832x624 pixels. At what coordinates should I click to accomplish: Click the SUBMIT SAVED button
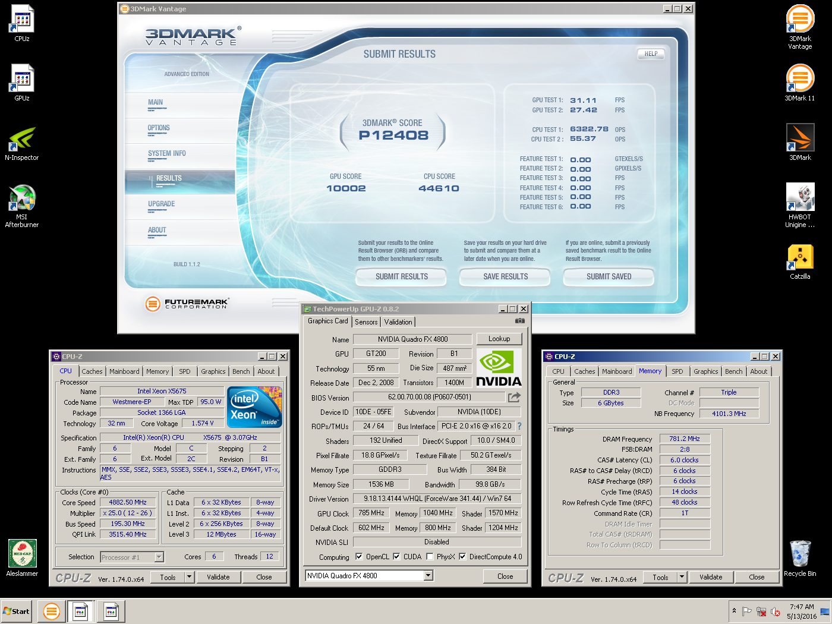pos(609,277)
